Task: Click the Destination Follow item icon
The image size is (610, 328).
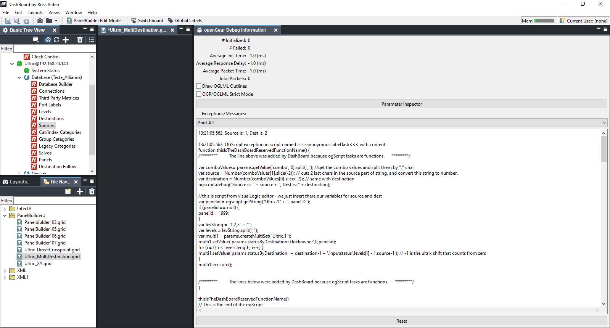Action: click(34, 167)
